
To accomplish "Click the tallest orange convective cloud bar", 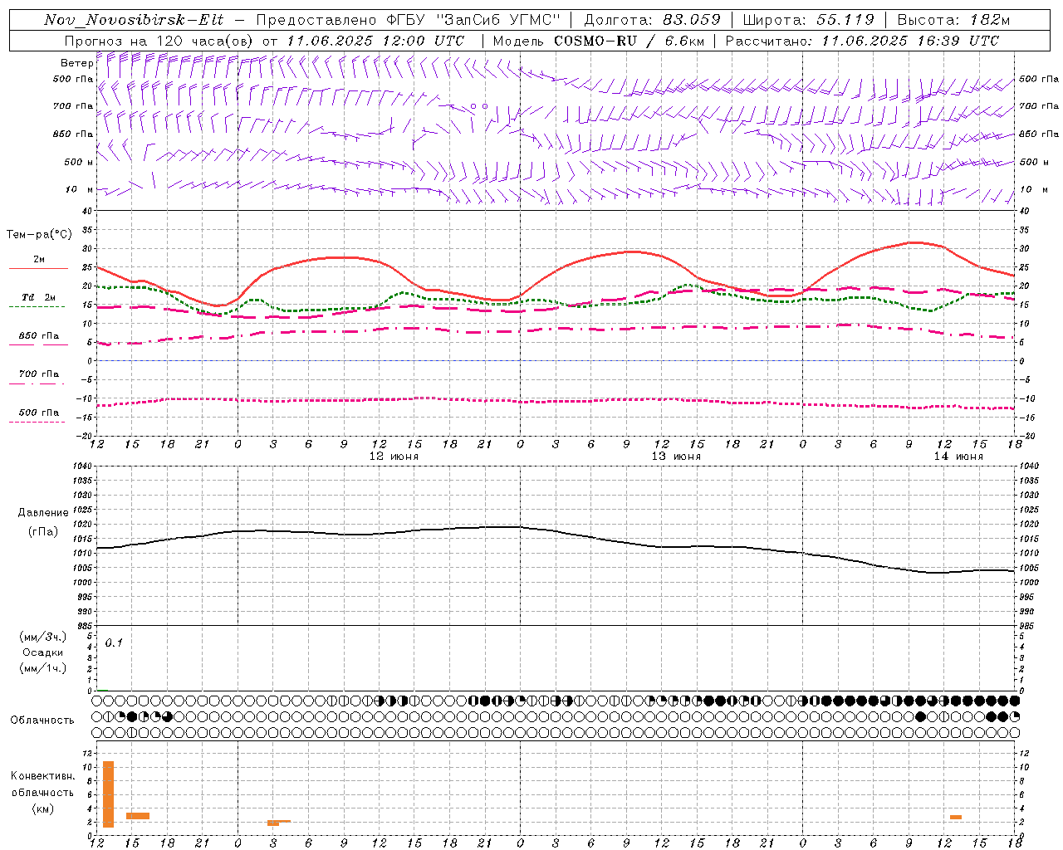I will [109, 794].
